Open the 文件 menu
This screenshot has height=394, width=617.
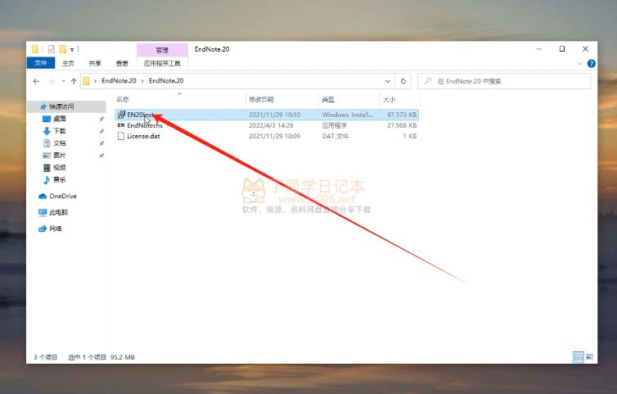click(x=41, y=63)
